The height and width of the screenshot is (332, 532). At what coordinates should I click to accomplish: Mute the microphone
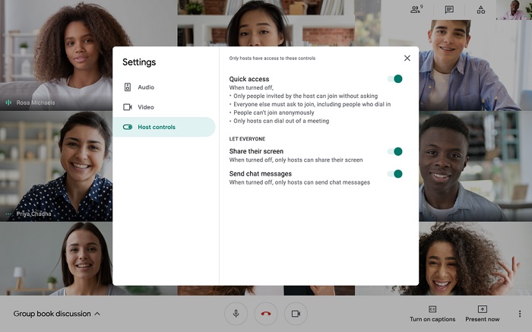click(236, 314)
